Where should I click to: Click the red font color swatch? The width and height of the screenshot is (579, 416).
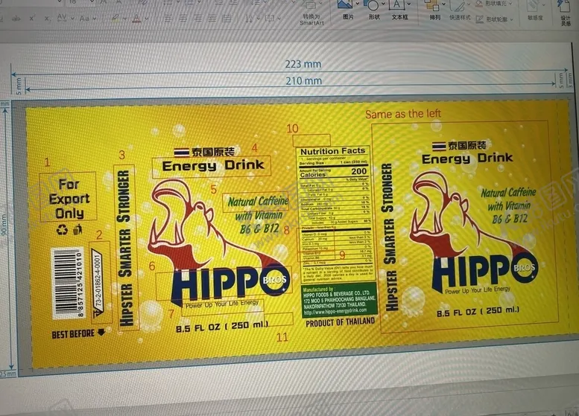click(136, 17)
